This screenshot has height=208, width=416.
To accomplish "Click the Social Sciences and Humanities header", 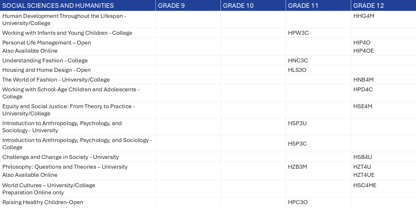I will point(58,6).
